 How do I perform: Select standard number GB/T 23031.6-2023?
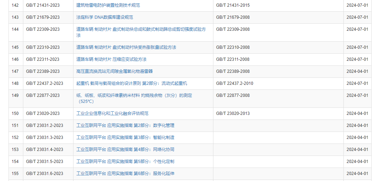[45, 174]
